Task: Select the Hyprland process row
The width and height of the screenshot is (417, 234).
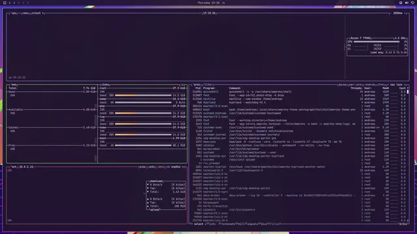Action: click(x=299, y=103)
